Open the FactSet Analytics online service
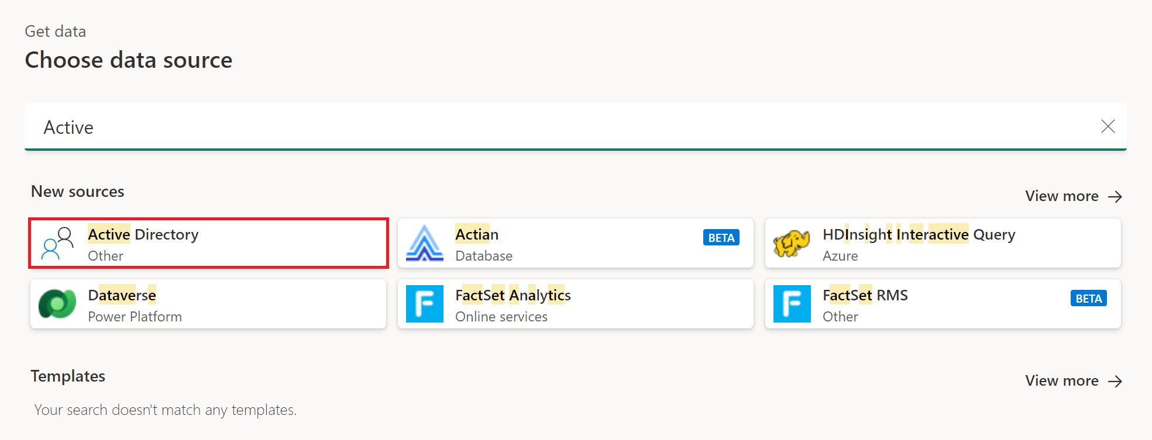 [x=556, y=304]
